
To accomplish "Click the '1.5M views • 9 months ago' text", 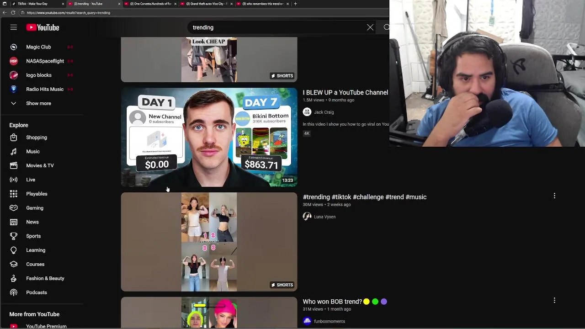I will coord(328,100).
